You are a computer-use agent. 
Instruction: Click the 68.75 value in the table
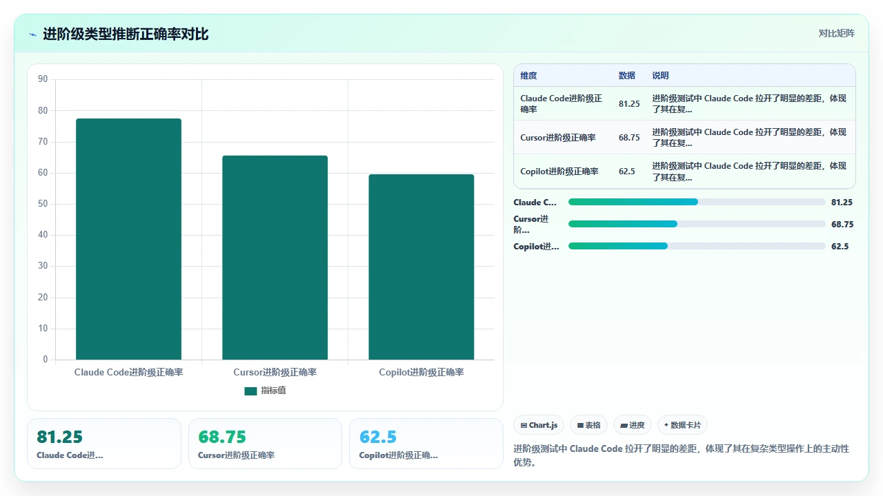629,138
